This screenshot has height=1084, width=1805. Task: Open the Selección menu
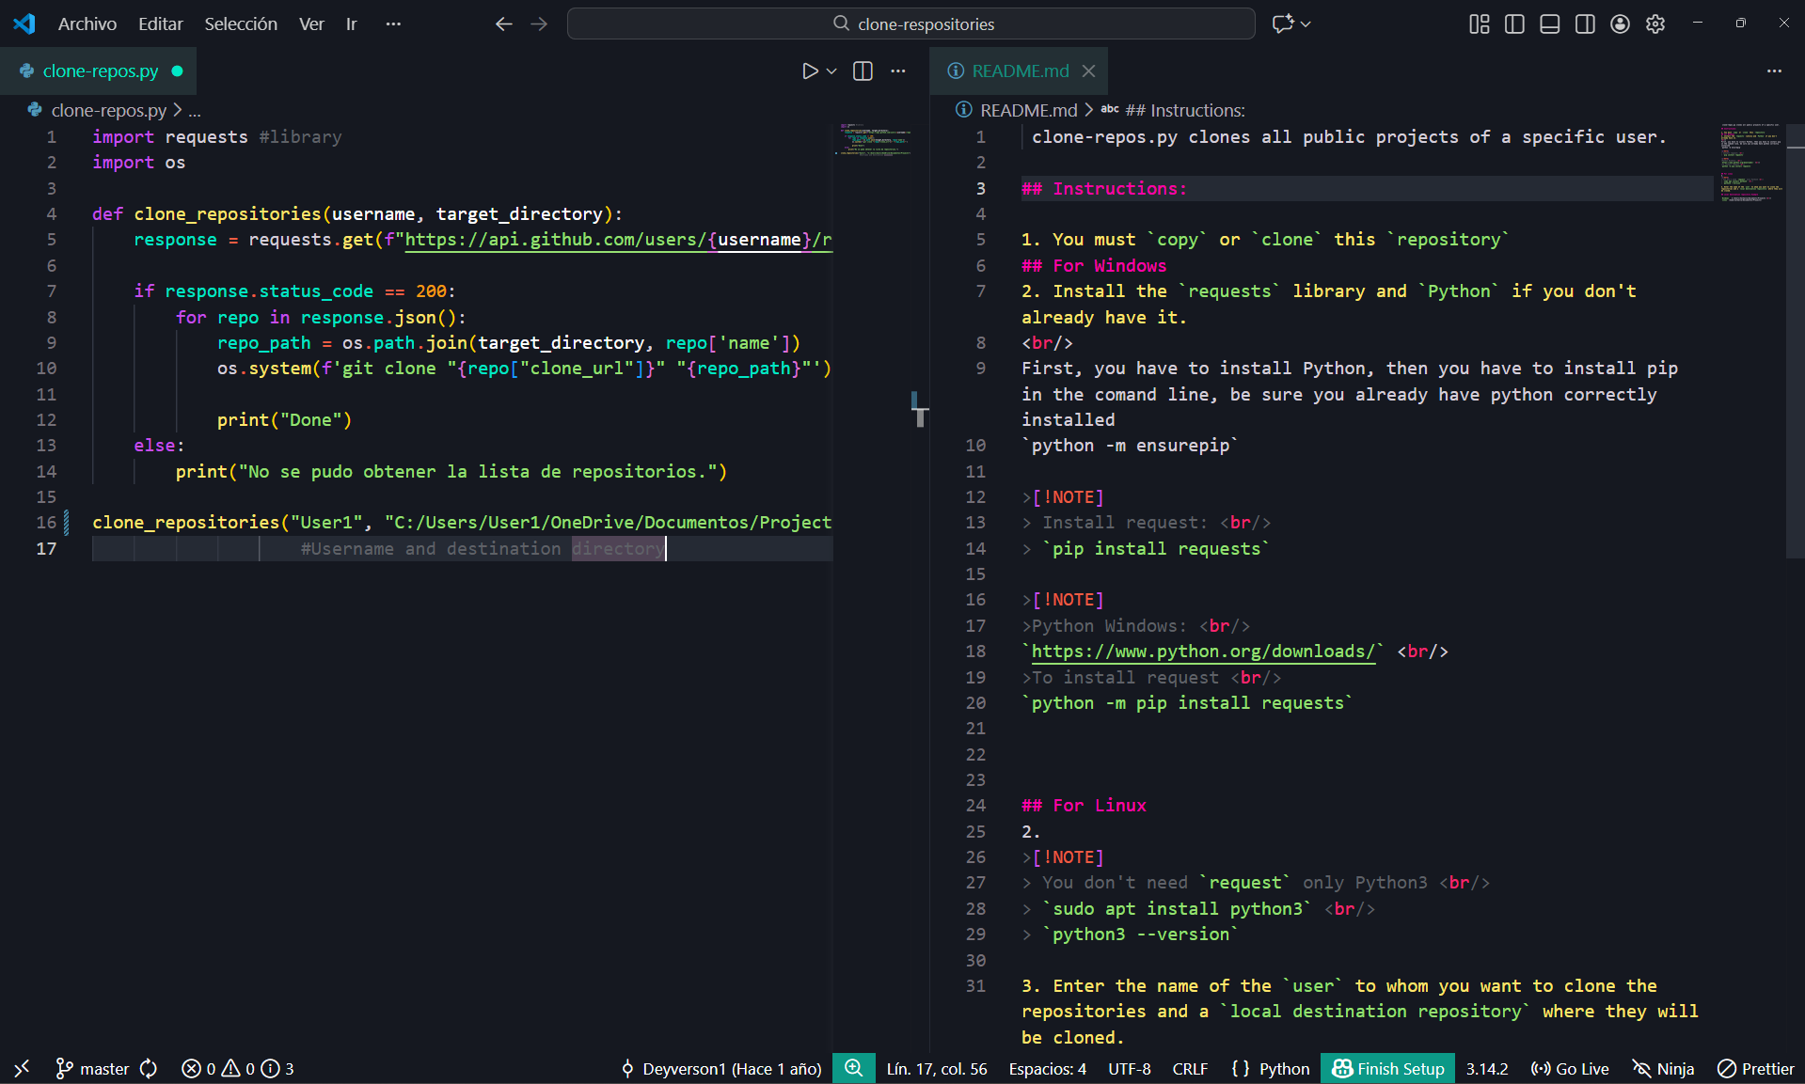point(240,24)
